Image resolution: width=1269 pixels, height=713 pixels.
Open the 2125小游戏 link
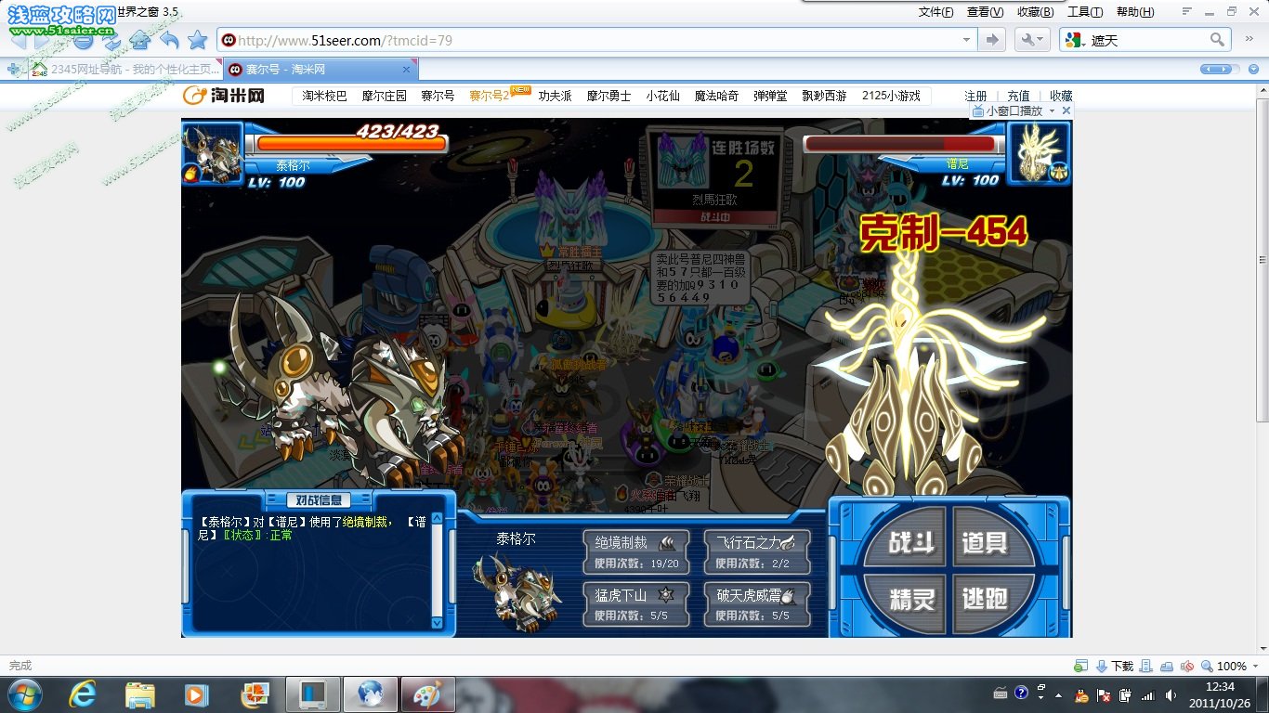point(891,96)
